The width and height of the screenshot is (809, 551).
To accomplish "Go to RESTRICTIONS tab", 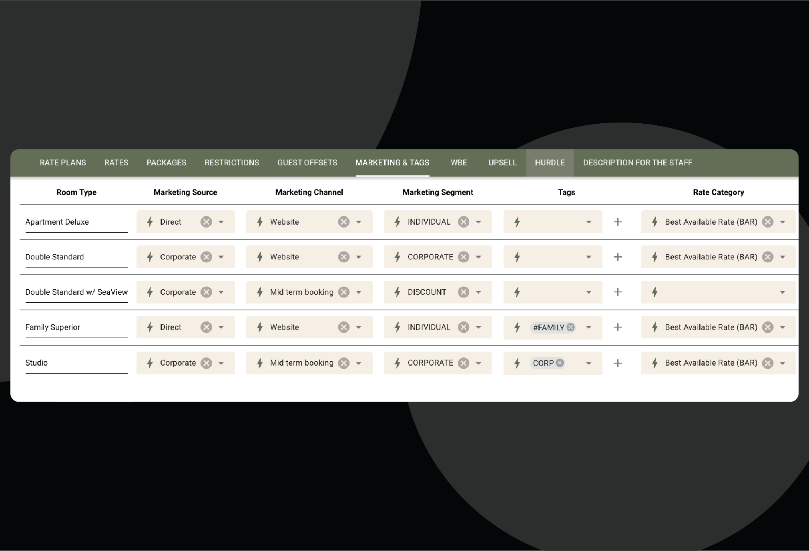I will coord(232,163).
